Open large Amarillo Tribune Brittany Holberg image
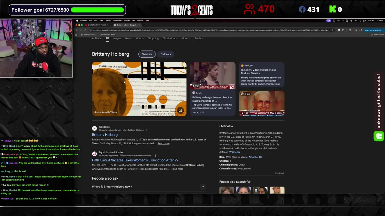385x216 pixels. 139,89
